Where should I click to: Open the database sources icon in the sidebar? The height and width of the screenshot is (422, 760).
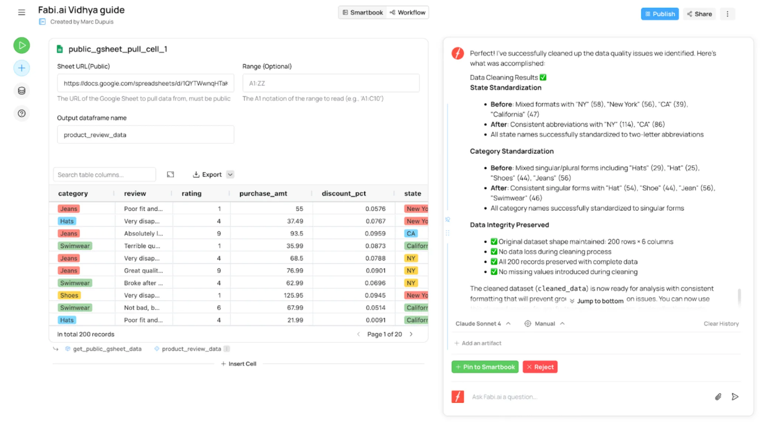pos(22,91)
